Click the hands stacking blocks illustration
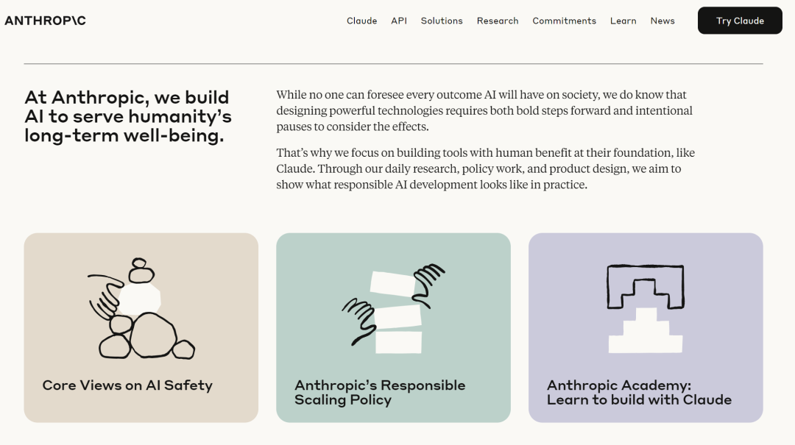The width and height of the screenshot is (795, 445). (x=393, y=309)
